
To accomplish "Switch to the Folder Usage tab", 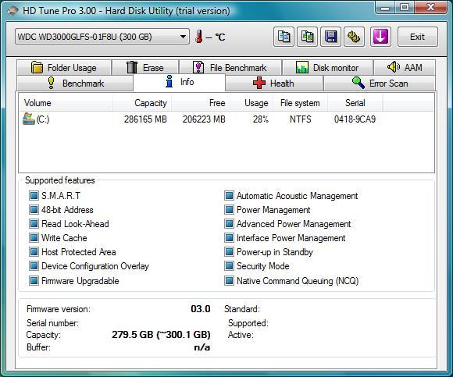I will click(x=64, y=68).
